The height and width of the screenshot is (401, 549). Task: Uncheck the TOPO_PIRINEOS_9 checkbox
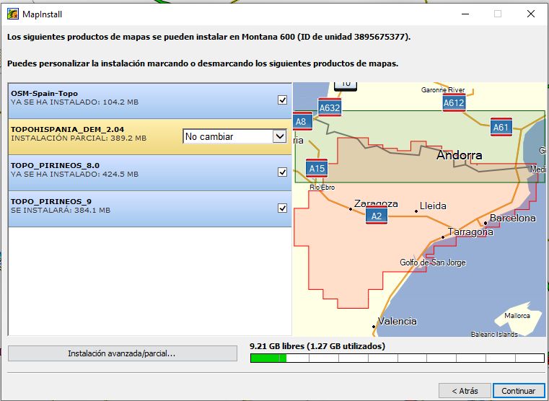pos(282,208)
